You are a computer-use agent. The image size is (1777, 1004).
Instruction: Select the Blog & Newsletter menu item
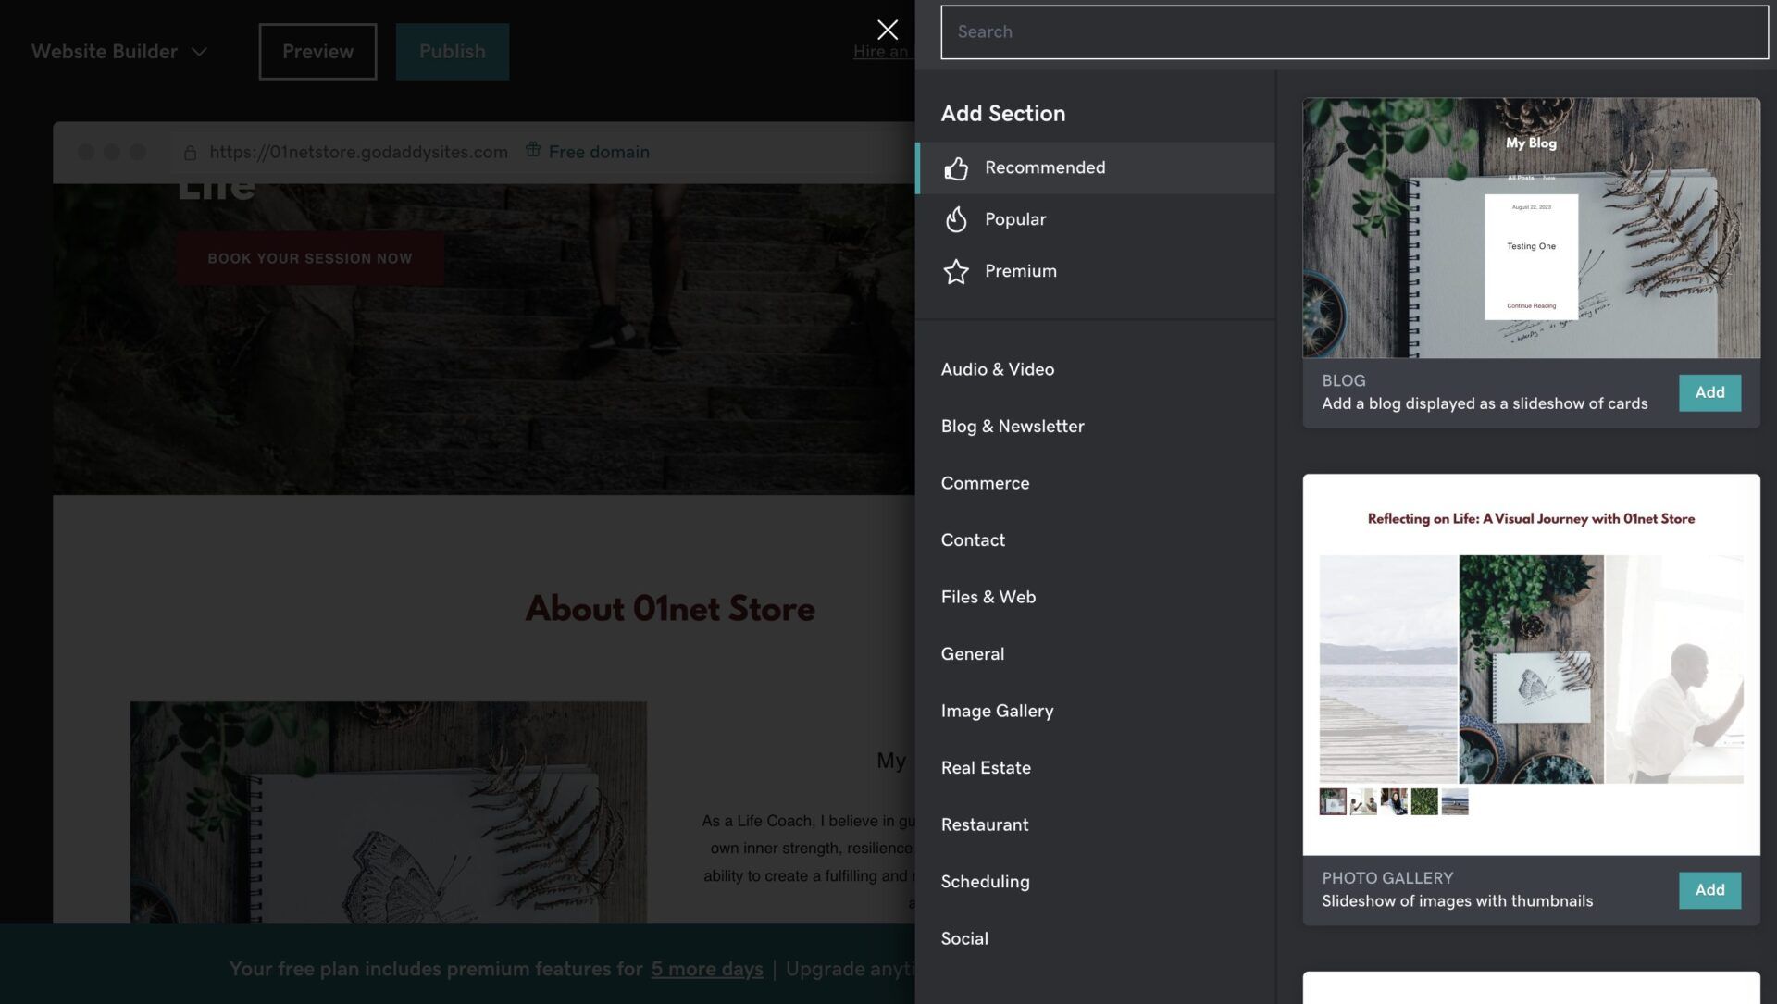(x=1013, y=425)
